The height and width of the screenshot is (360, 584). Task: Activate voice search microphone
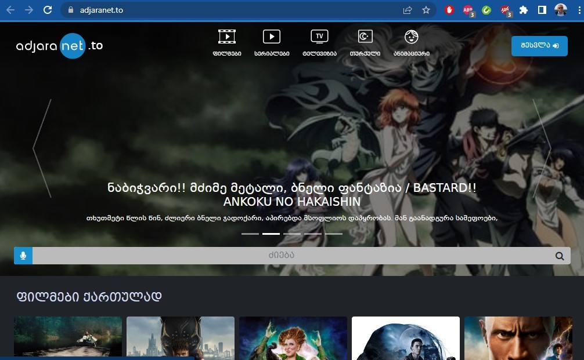23,256
